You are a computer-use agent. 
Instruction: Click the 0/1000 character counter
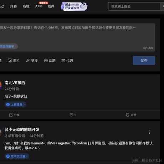[x=148, y=48]
